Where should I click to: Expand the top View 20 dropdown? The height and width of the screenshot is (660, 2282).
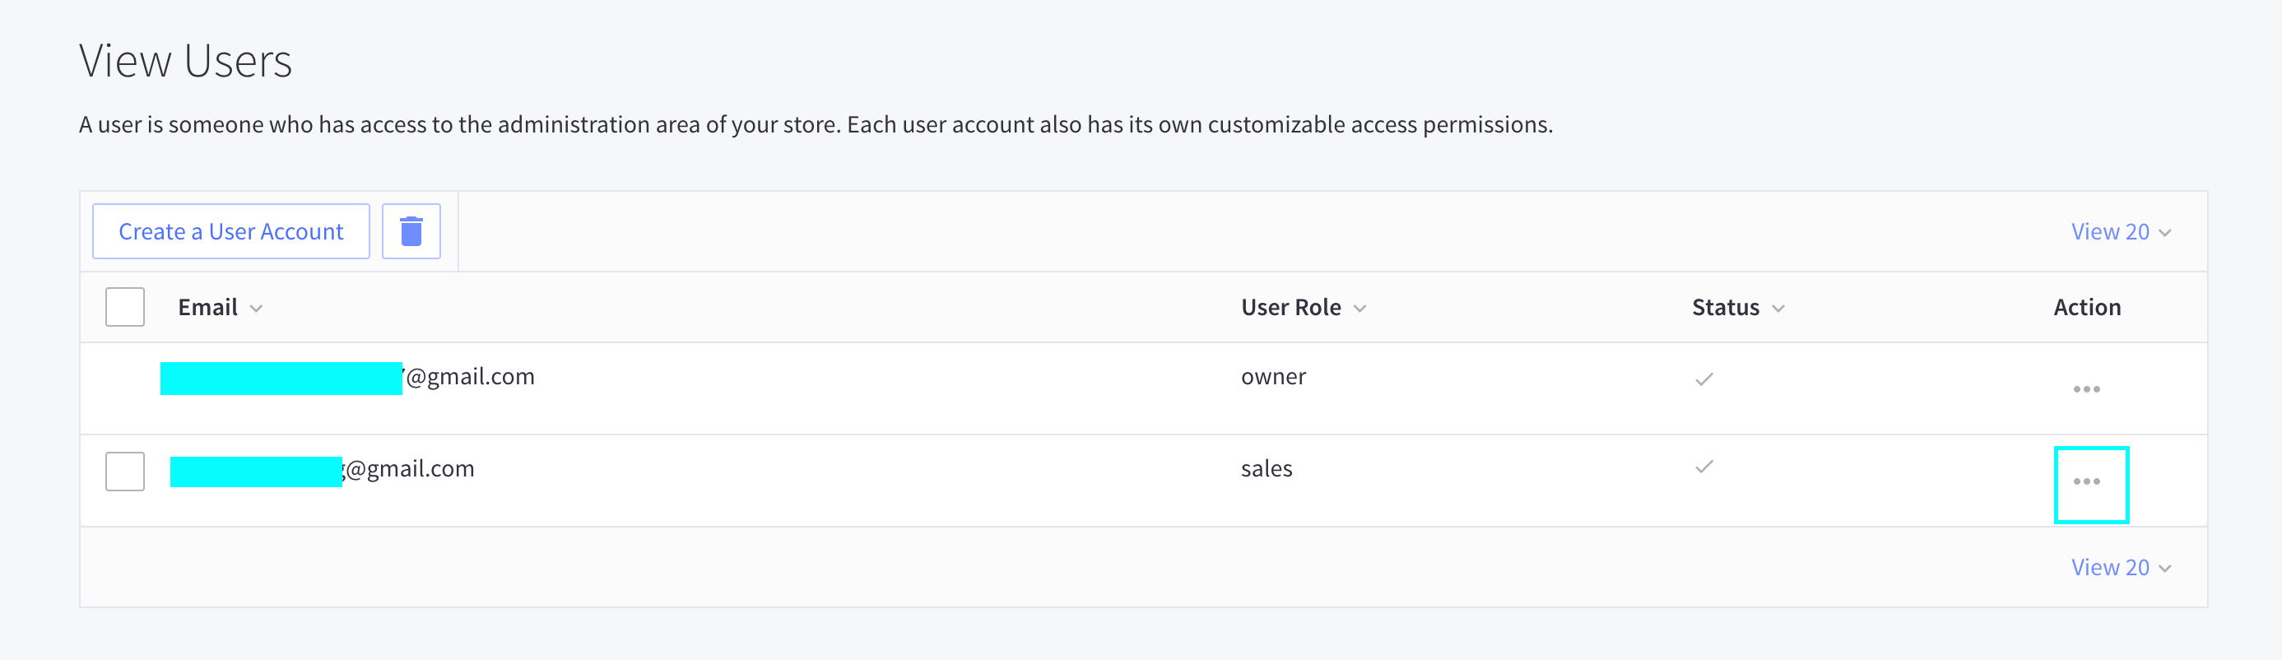click(2120, 232)
